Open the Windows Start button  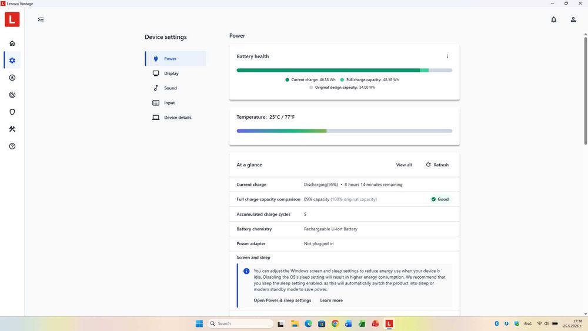click(199, 323)
